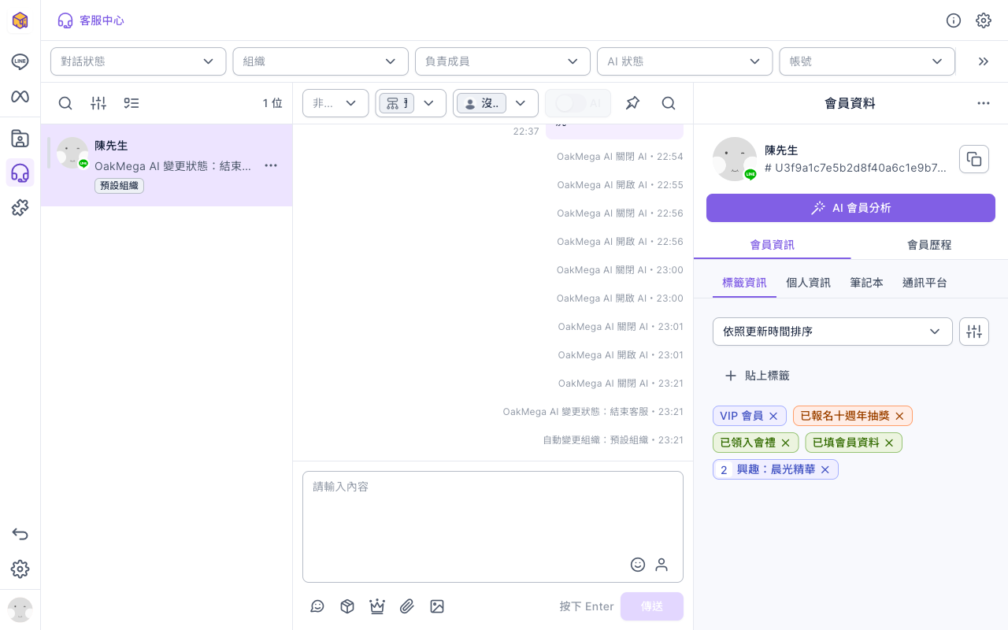Screen dimensions: 1008x630
Task: Select the 個人資訊 tab
Action: point(808,283)
